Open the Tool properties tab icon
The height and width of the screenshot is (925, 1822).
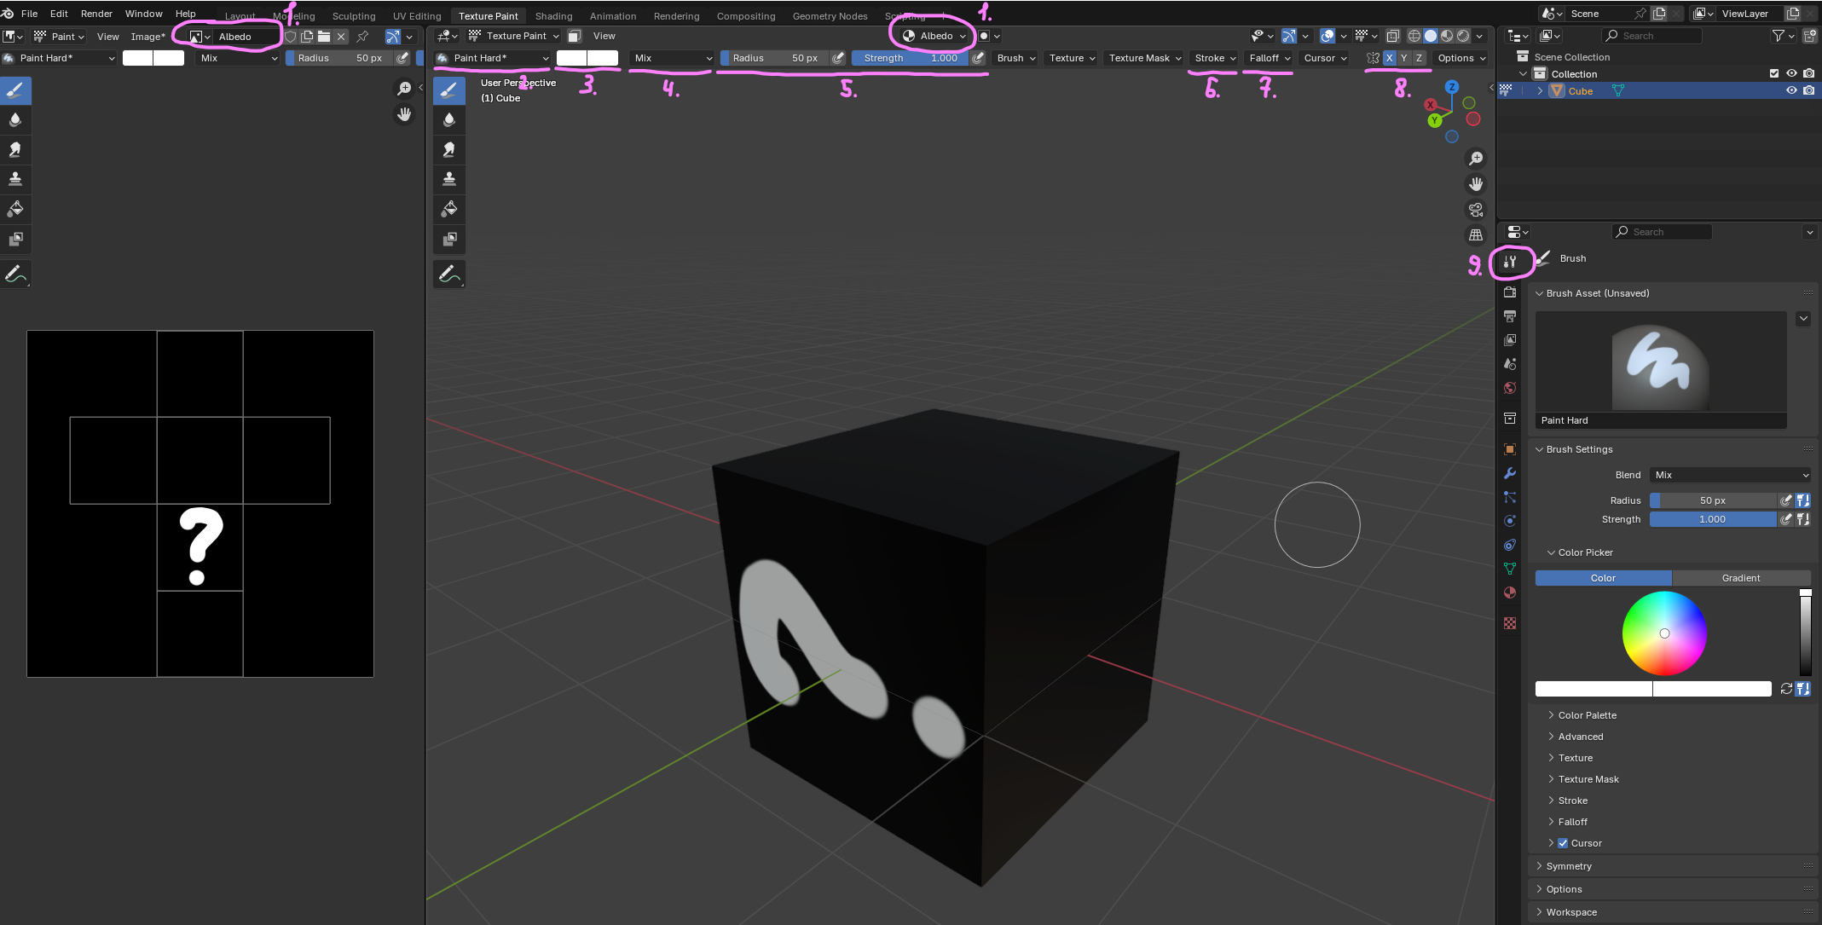point(1510,262)
